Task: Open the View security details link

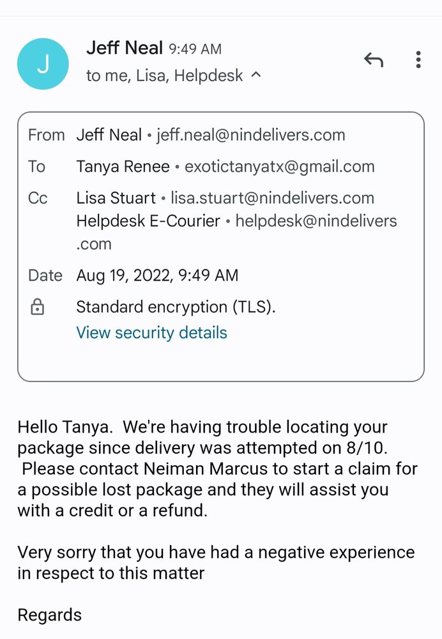Action: (x=151, y=333)
